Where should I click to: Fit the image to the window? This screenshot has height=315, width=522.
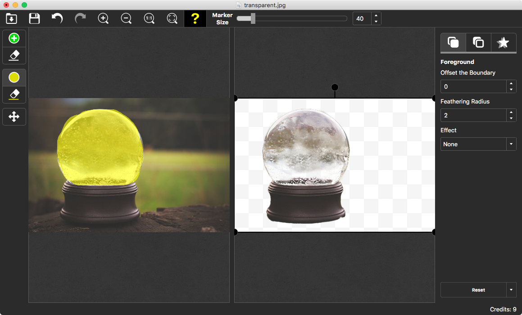click(x=172, y=18)
